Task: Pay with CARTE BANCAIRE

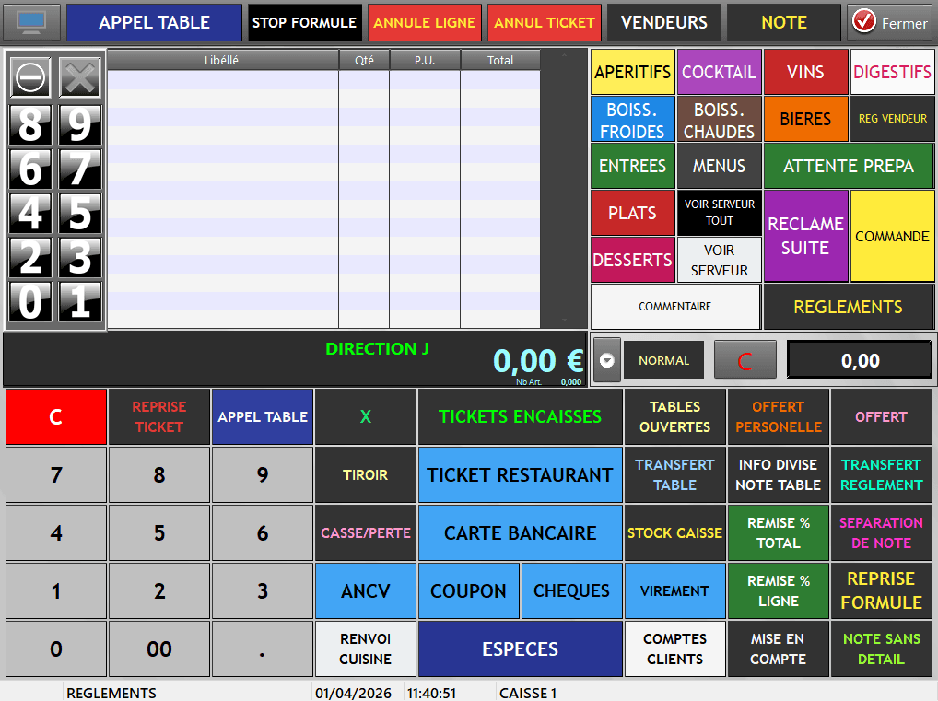Action: click(520, 532)
